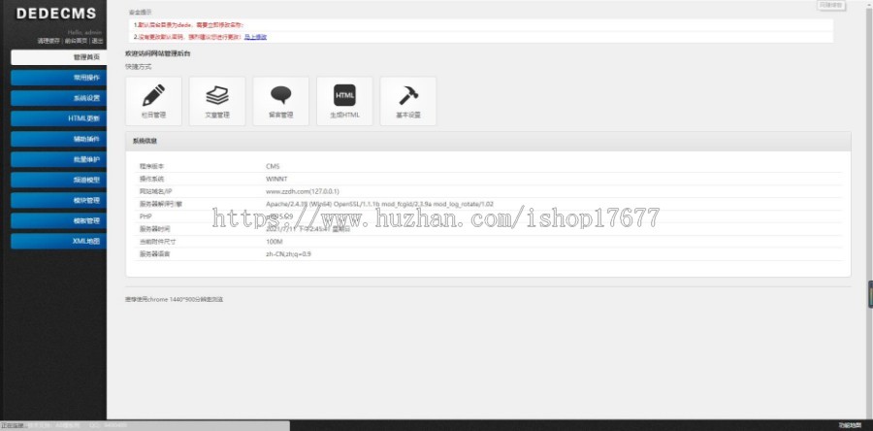Click the chrome 1440*900 recommendation text

[x=175, y=300]
